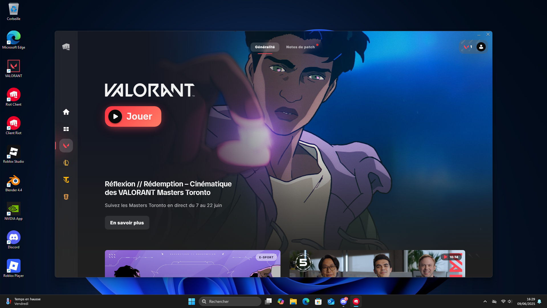Open Discord from the taskbar
Image resolution: width=547 pixels, height=308 pixels.
tap(343, 301)
